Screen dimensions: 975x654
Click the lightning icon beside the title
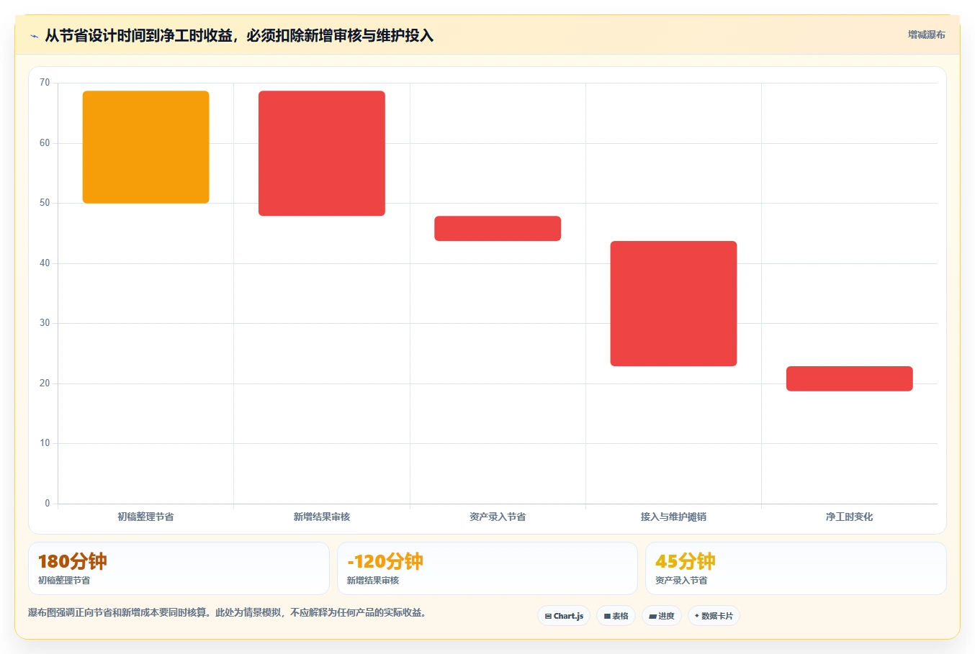click(34, 36)
